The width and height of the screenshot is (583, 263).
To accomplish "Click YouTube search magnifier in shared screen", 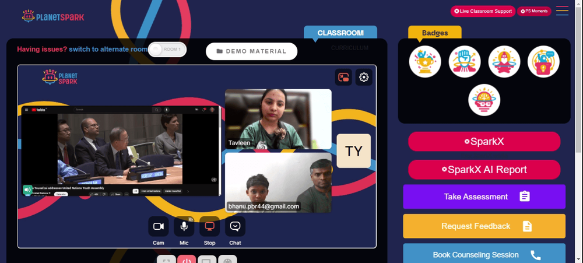I will pyautogui.click(x=157, y=110).
